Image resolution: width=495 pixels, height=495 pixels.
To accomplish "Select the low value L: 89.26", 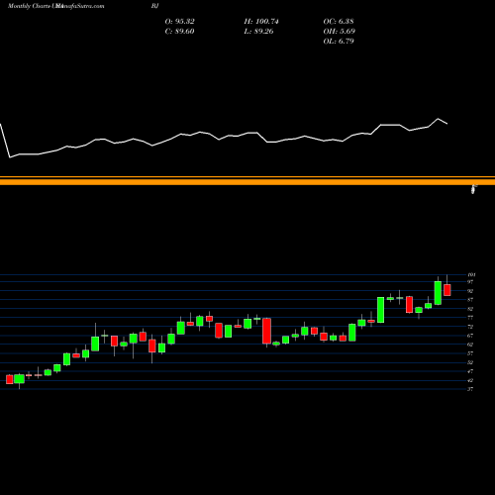I will pos(258,32).
